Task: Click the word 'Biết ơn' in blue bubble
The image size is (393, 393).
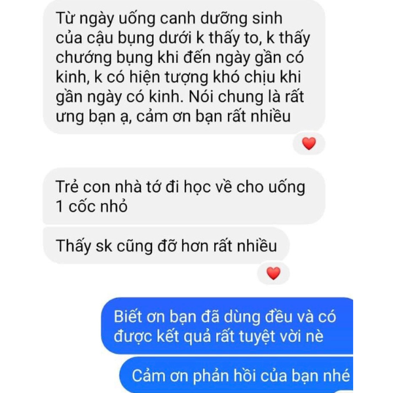Action: coord(140,316)
